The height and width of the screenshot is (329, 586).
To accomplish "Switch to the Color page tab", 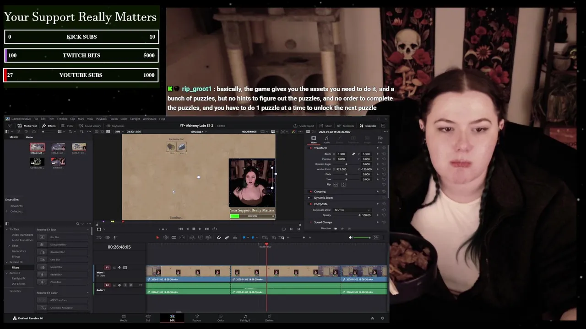I will pyautogui.click(x=221, y=318).
